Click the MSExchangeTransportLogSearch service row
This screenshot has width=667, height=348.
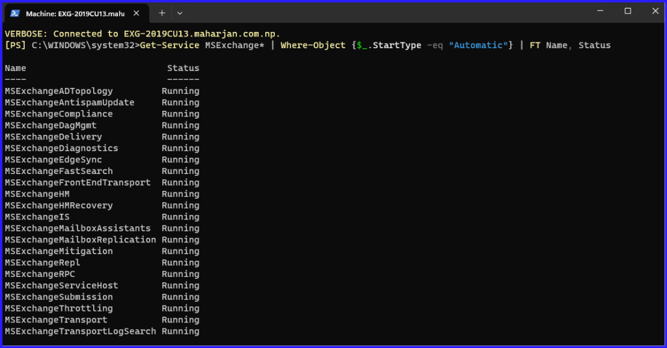[x=80, y=331]
